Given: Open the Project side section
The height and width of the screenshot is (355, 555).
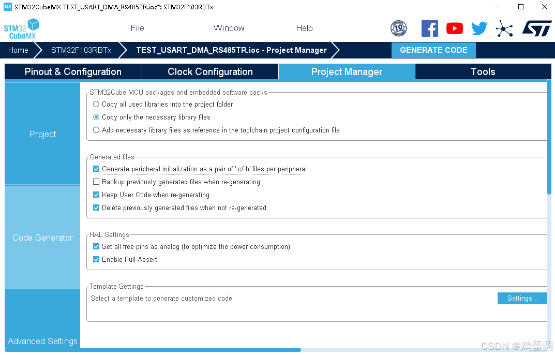Looking at the screenshot, I should pyautogui.click(x=42, y=134).
